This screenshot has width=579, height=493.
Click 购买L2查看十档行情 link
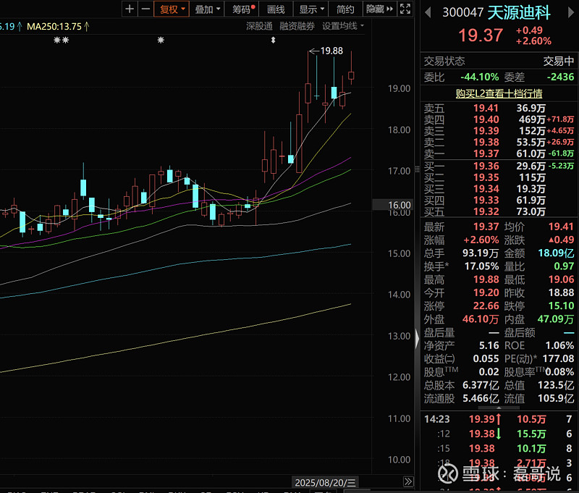click(x=499, y=93)
